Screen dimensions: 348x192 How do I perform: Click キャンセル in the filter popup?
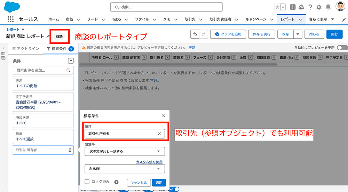pyautogui.click(x=139, y=183)
